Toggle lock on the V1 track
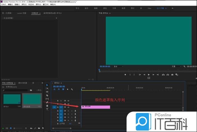 pos(58,107)
